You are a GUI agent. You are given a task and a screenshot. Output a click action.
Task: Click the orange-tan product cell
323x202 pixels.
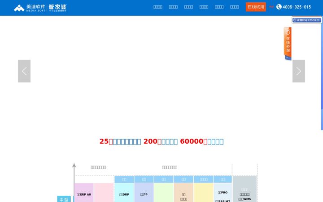tap(184, 193)
